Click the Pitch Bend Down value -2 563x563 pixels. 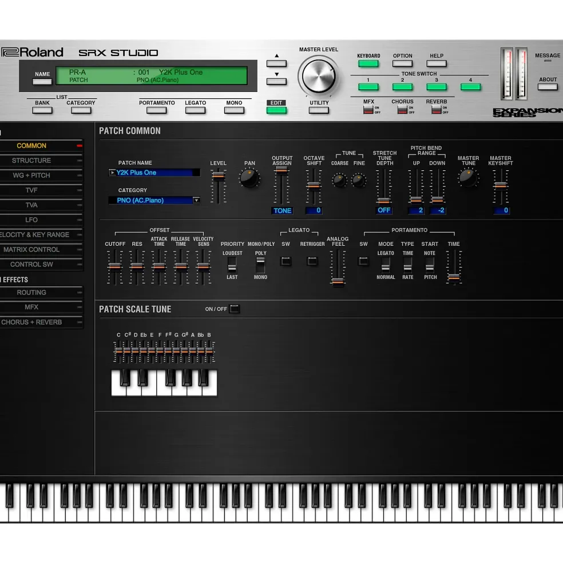pos(438,210)
